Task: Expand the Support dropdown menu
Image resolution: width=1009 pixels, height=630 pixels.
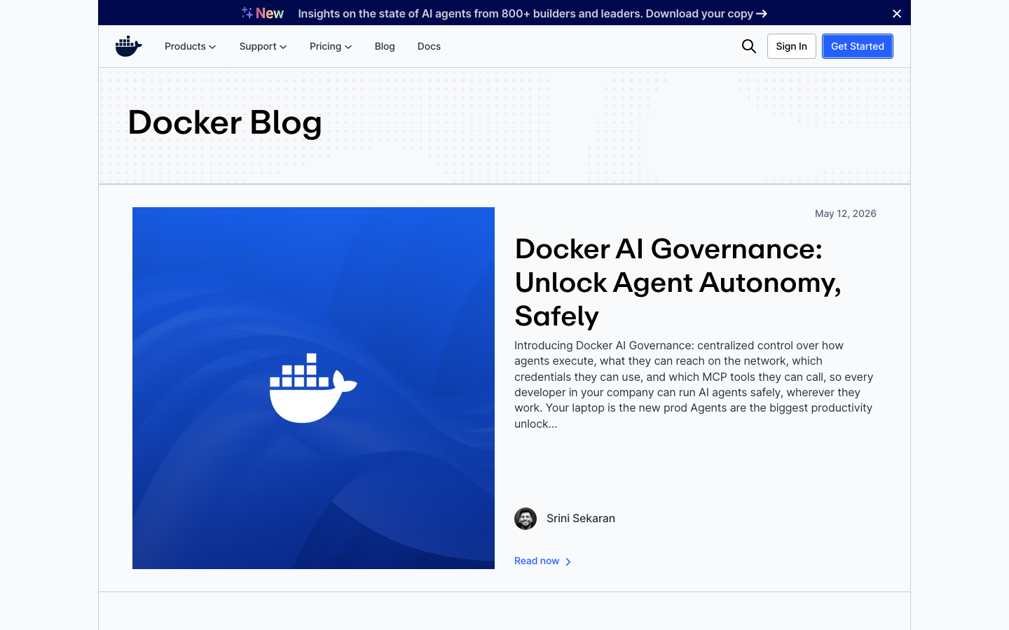Action: [263, 46]
